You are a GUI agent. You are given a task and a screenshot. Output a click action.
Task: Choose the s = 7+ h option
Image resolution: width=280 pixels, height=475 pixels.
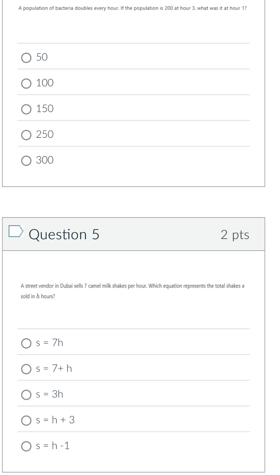click(26, 369)
